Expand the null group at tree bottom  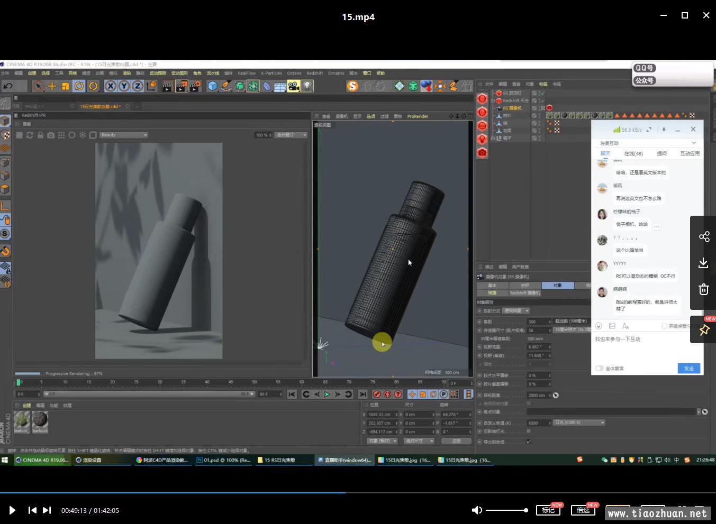click(493, 138)
